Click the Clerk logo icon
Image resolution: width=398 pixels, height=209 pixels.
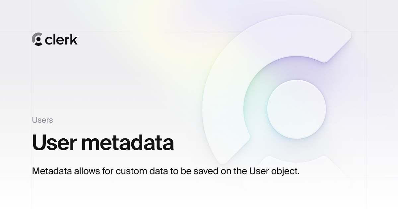(x=37, y=39)
